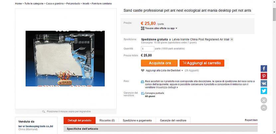The image size is (276, 134).
Task: Click the back-to-top arrow icon
Action: point(264,108)
